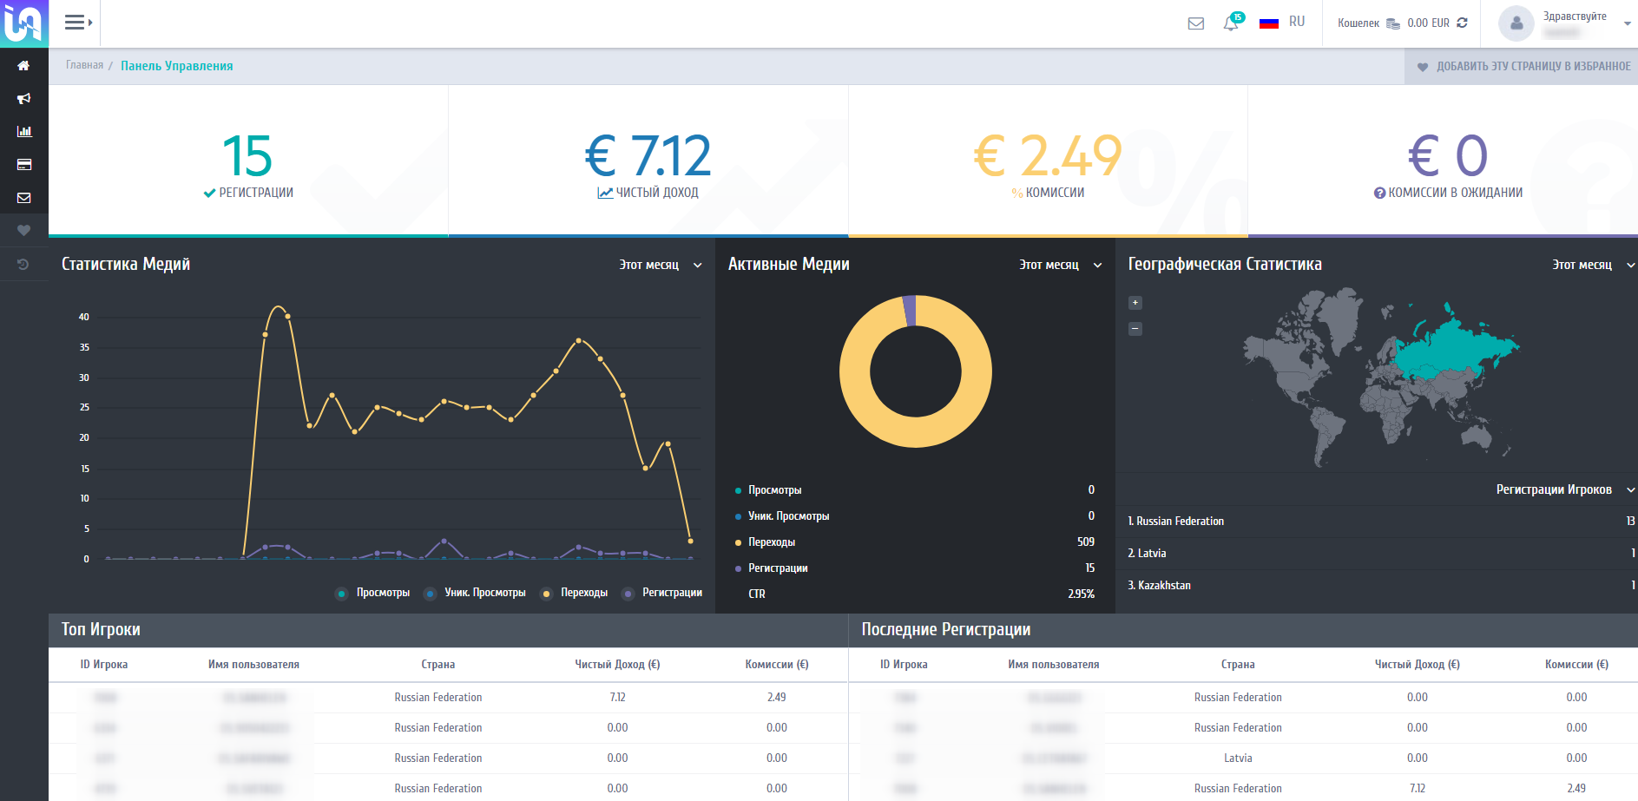Open the RU language selector

click(x=1282, y=23)
